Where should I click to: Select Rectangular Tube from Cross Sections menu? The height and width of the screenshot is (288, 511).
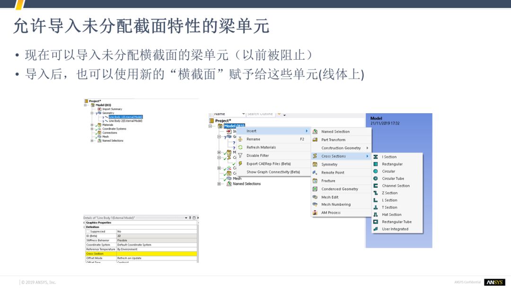[396, 222]
